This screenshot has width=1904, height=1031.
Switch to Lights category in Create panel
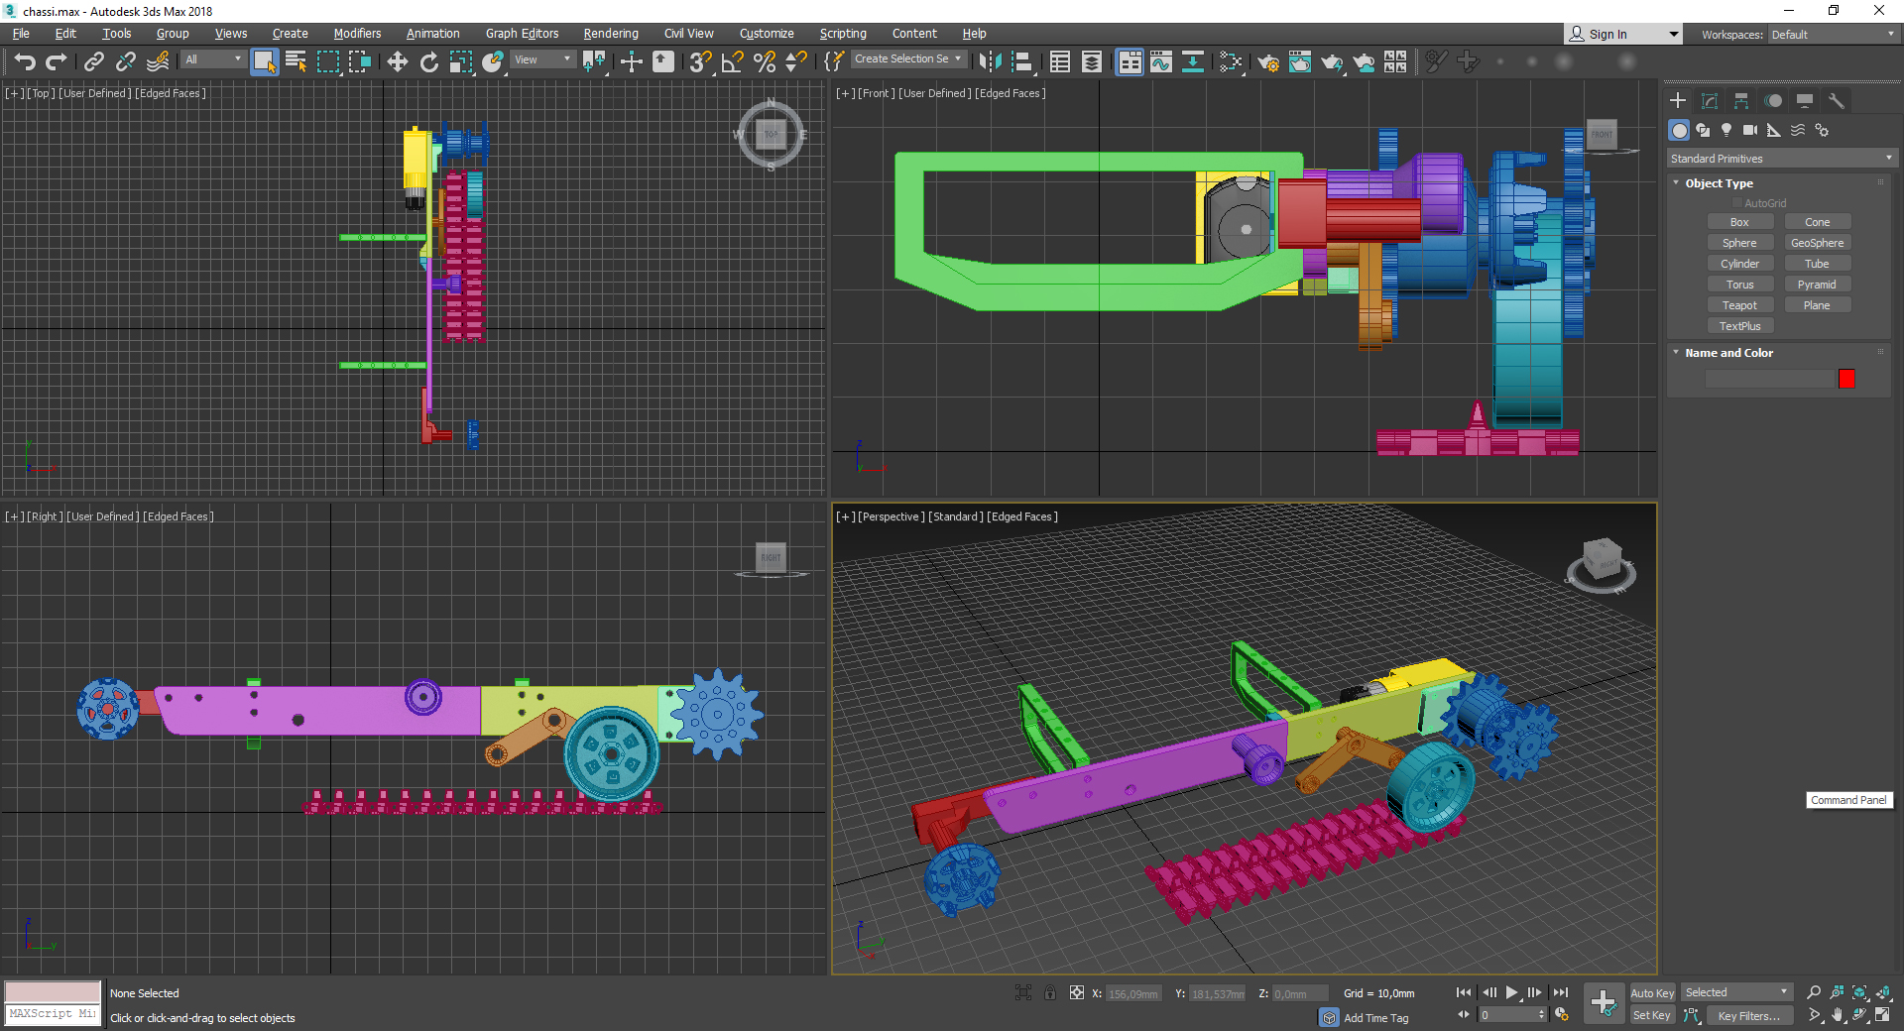coord(1726,130)
